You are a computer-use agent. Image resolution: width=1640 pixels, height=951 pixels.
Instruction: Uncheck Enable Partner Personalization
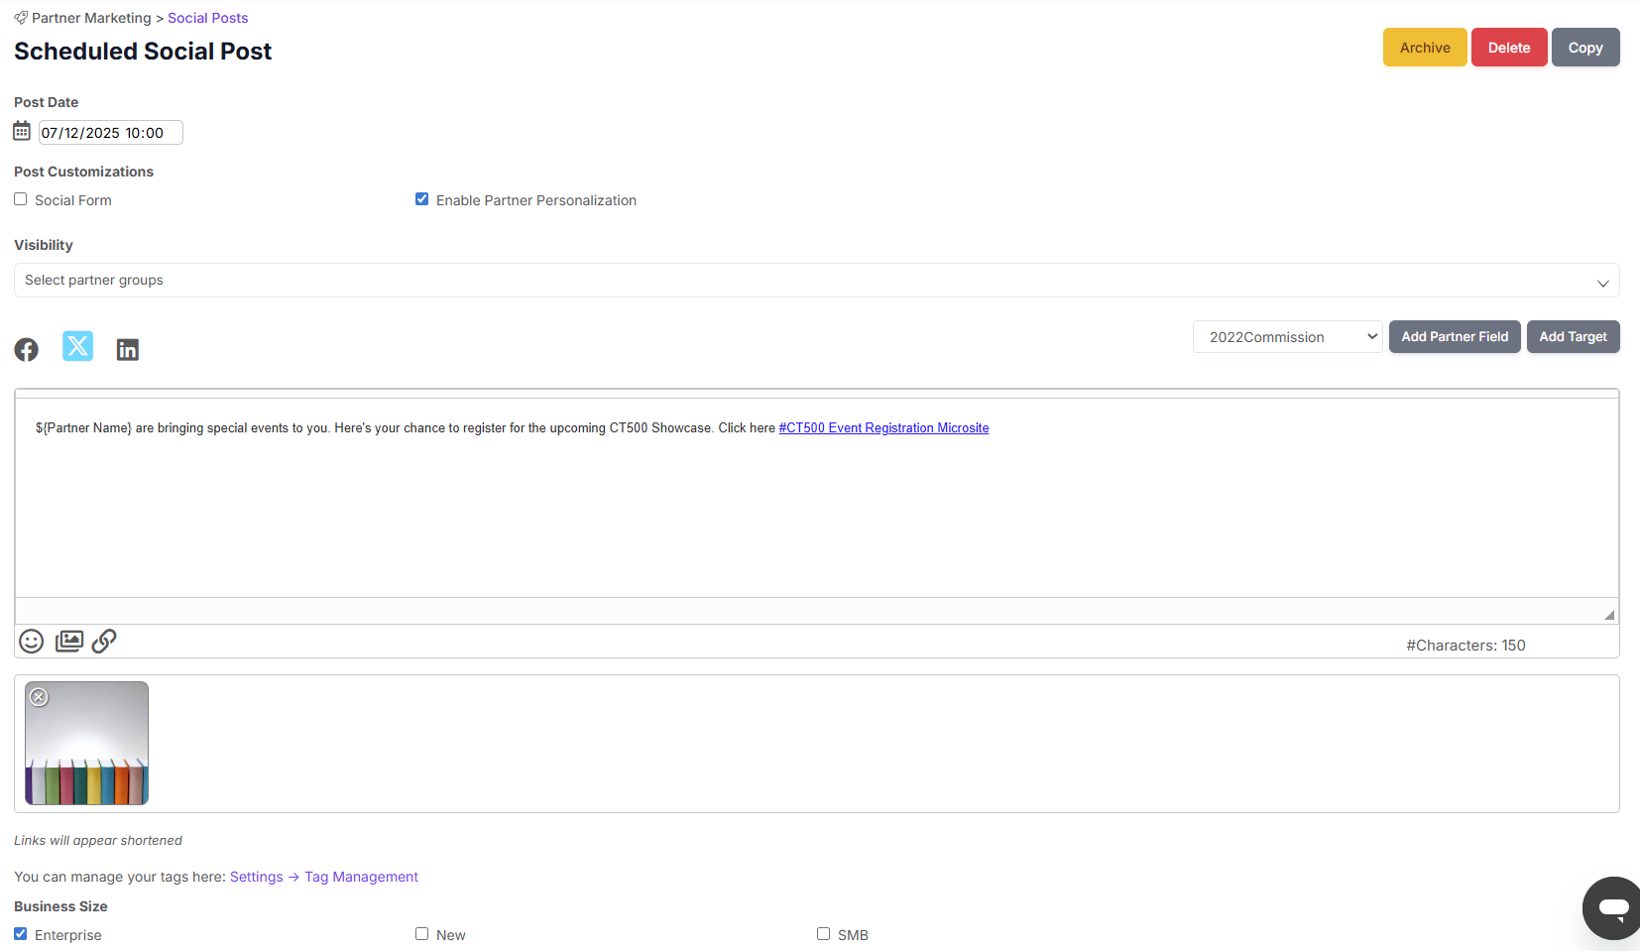(421, 199)
